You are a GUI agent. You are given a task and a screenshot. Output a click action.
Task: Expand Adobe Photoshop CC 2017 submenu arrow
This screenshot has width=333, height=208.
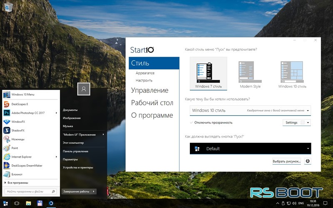coord(56,113)
